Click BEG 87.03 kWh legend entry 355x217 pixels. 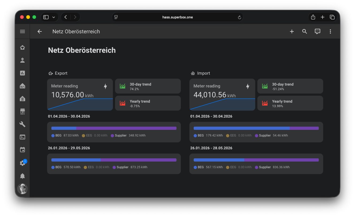[65, 135]
